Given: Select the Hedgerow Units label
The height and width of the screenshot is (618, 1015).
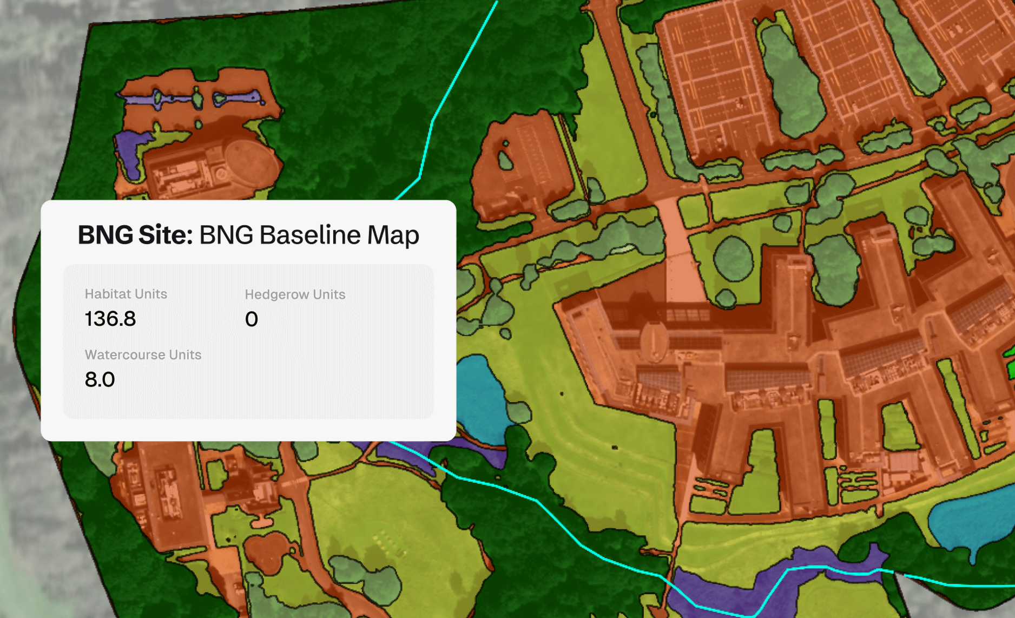Looking at the screenshot, I should (295, 294).
